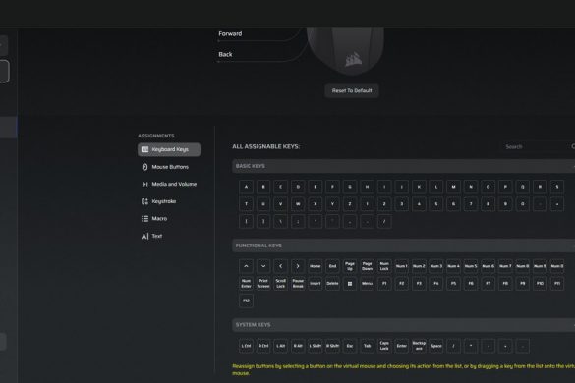Choose the F12 key
Screen dimensions: 575x383
point(246,301)
